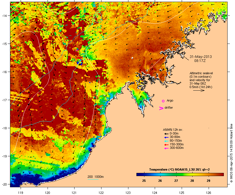This screenshot has width=235, height=195.
Task: Click the longitude axis label 124
Action: (x=155, y=193)
